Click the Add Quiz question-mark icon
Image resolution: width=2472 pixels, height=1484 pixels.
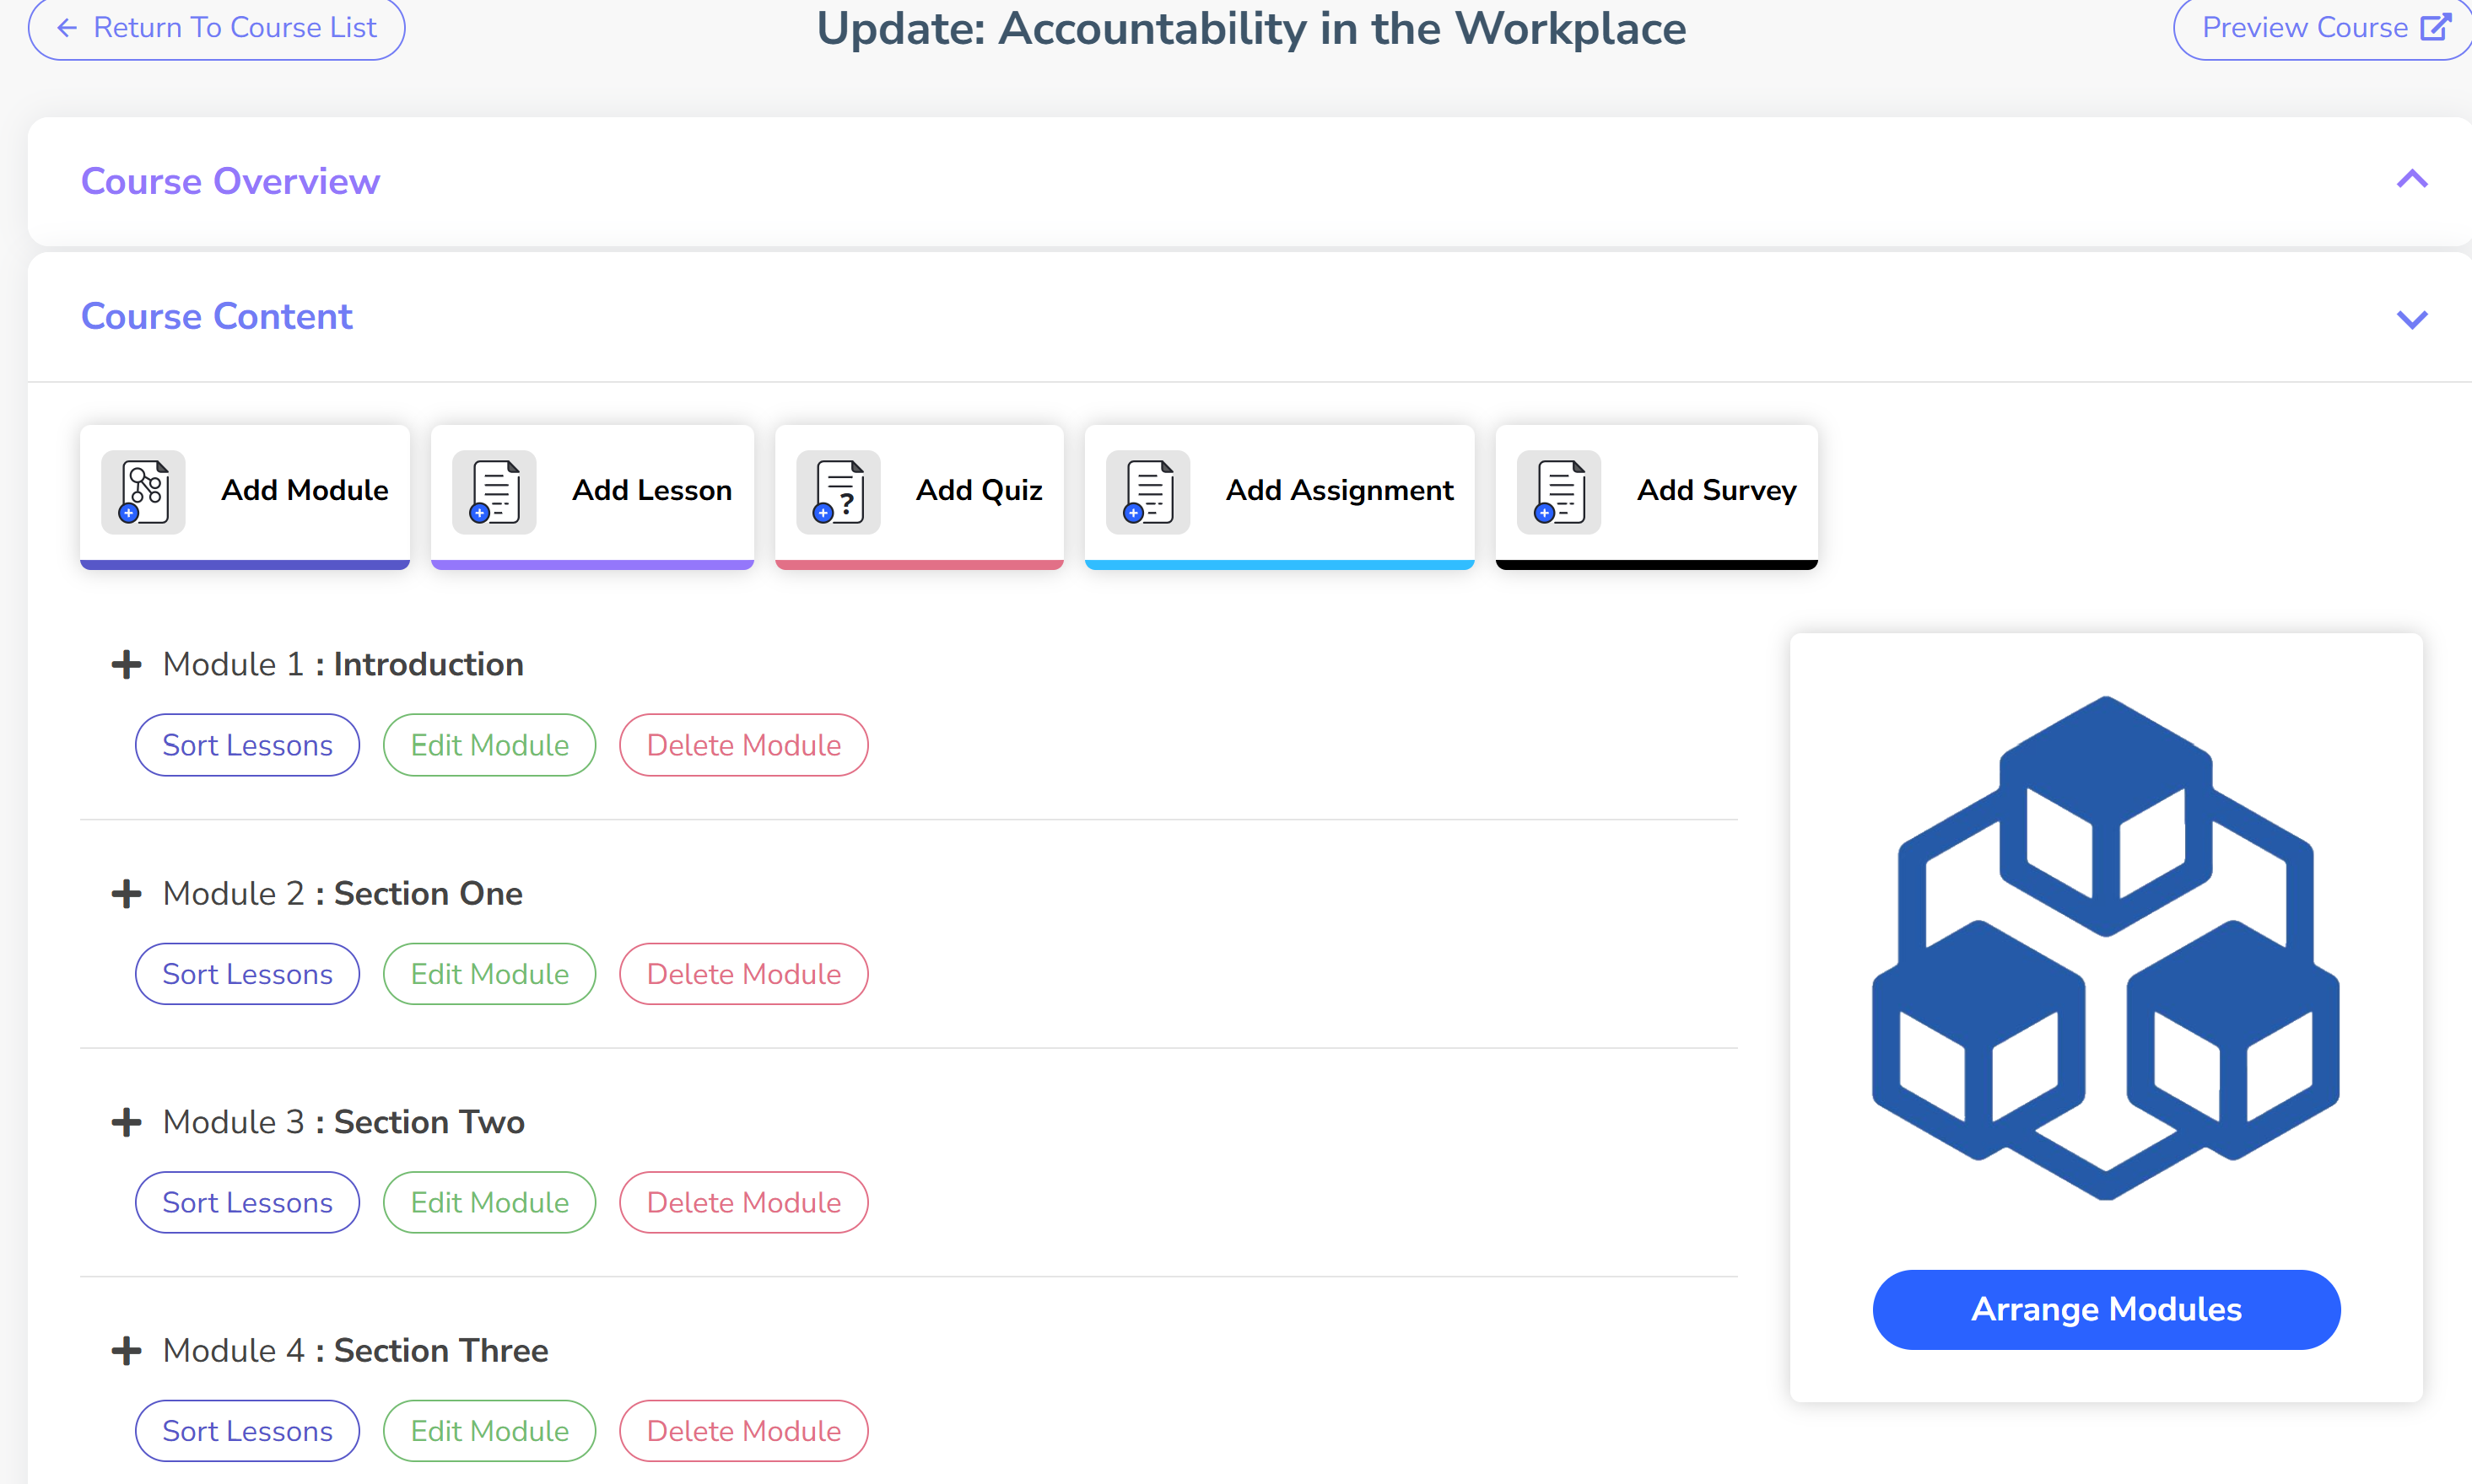click(839, 491)
